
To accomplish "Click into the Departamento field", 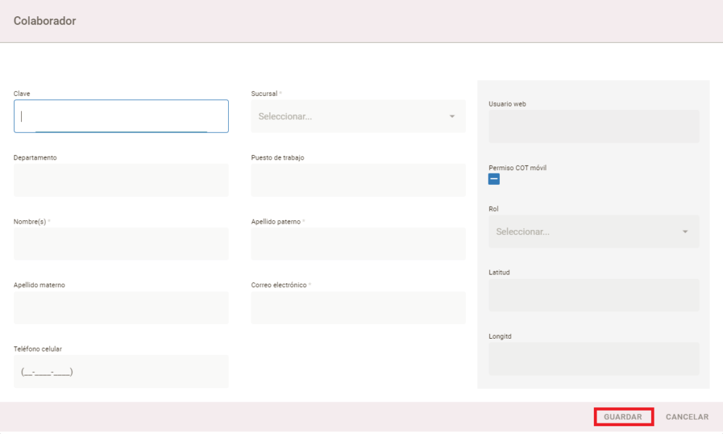I will (121, 181).
